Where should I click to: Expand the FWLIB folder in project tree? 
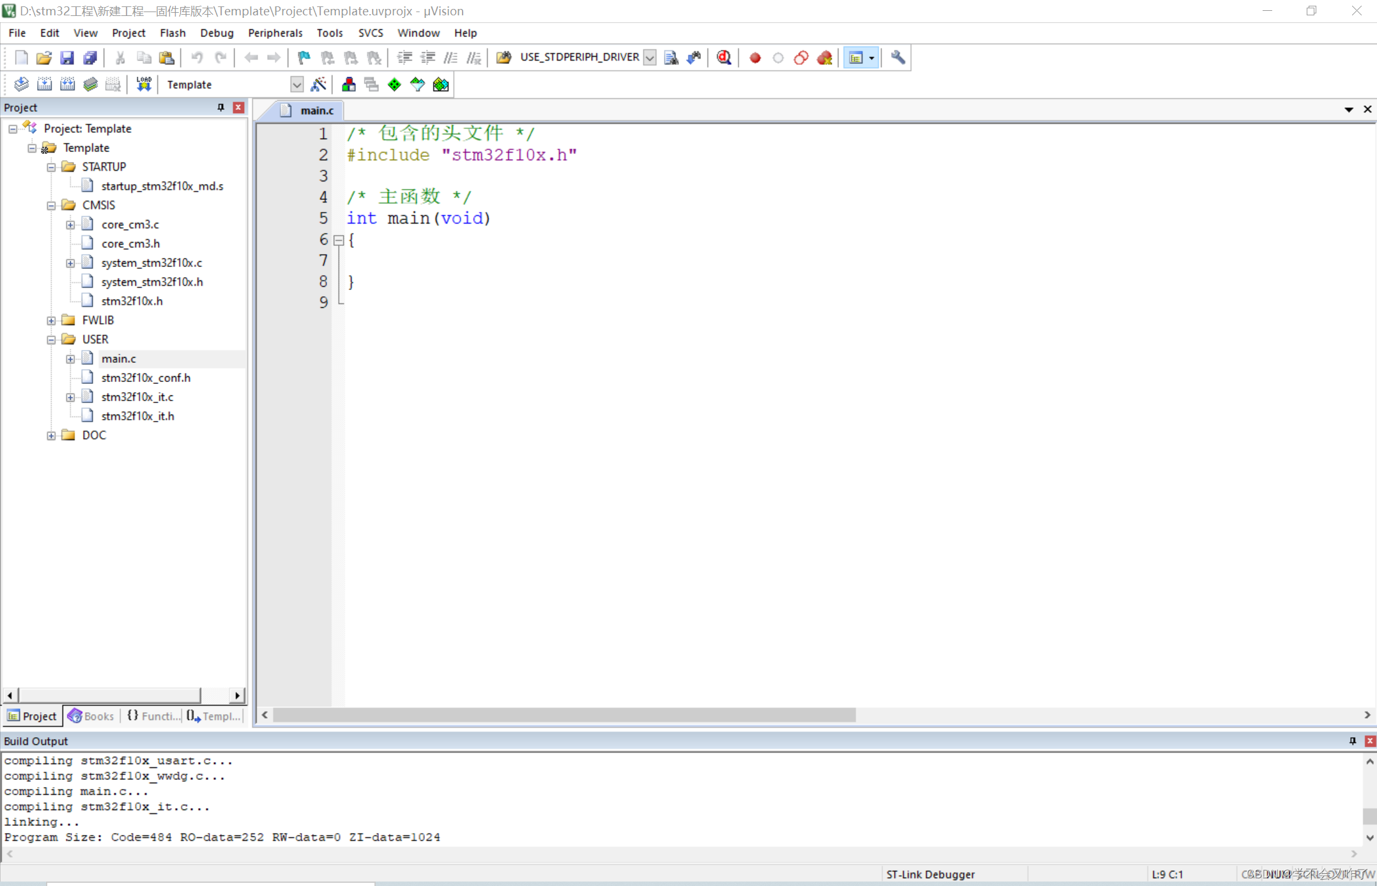[52, 319]
